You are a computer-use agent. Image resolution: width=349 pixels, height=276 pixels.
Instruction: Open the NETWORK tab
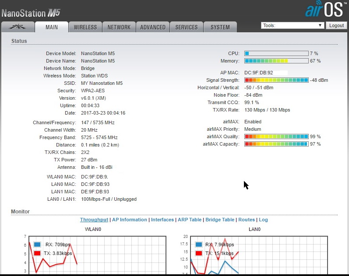119,27
